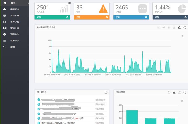
Task: Select 竞品分析 sliders icon
Action: tap(4, 15)
